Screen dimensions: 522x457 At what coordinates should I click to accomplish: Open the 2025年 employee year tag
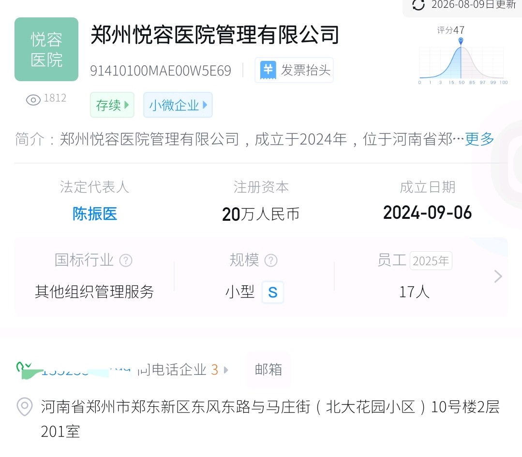[431, 260]
